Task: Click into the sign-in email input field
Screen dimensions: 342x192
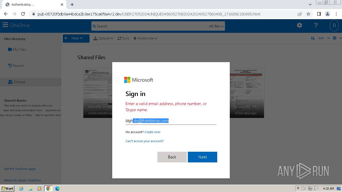Action: pyautogui.click(x=171, y=121)
